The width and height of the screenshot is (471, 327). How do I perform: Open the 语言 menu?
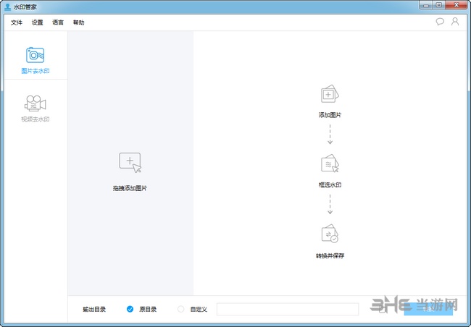58,22
